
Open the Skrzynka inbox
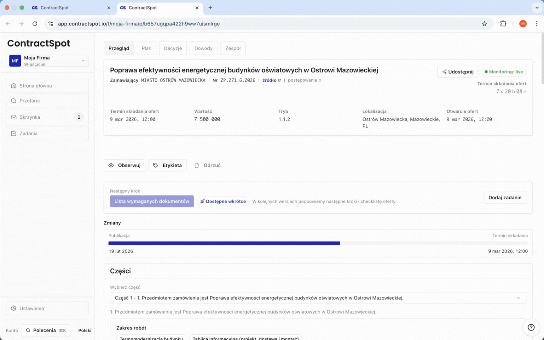pyautogui.click(x=47, y=117)
